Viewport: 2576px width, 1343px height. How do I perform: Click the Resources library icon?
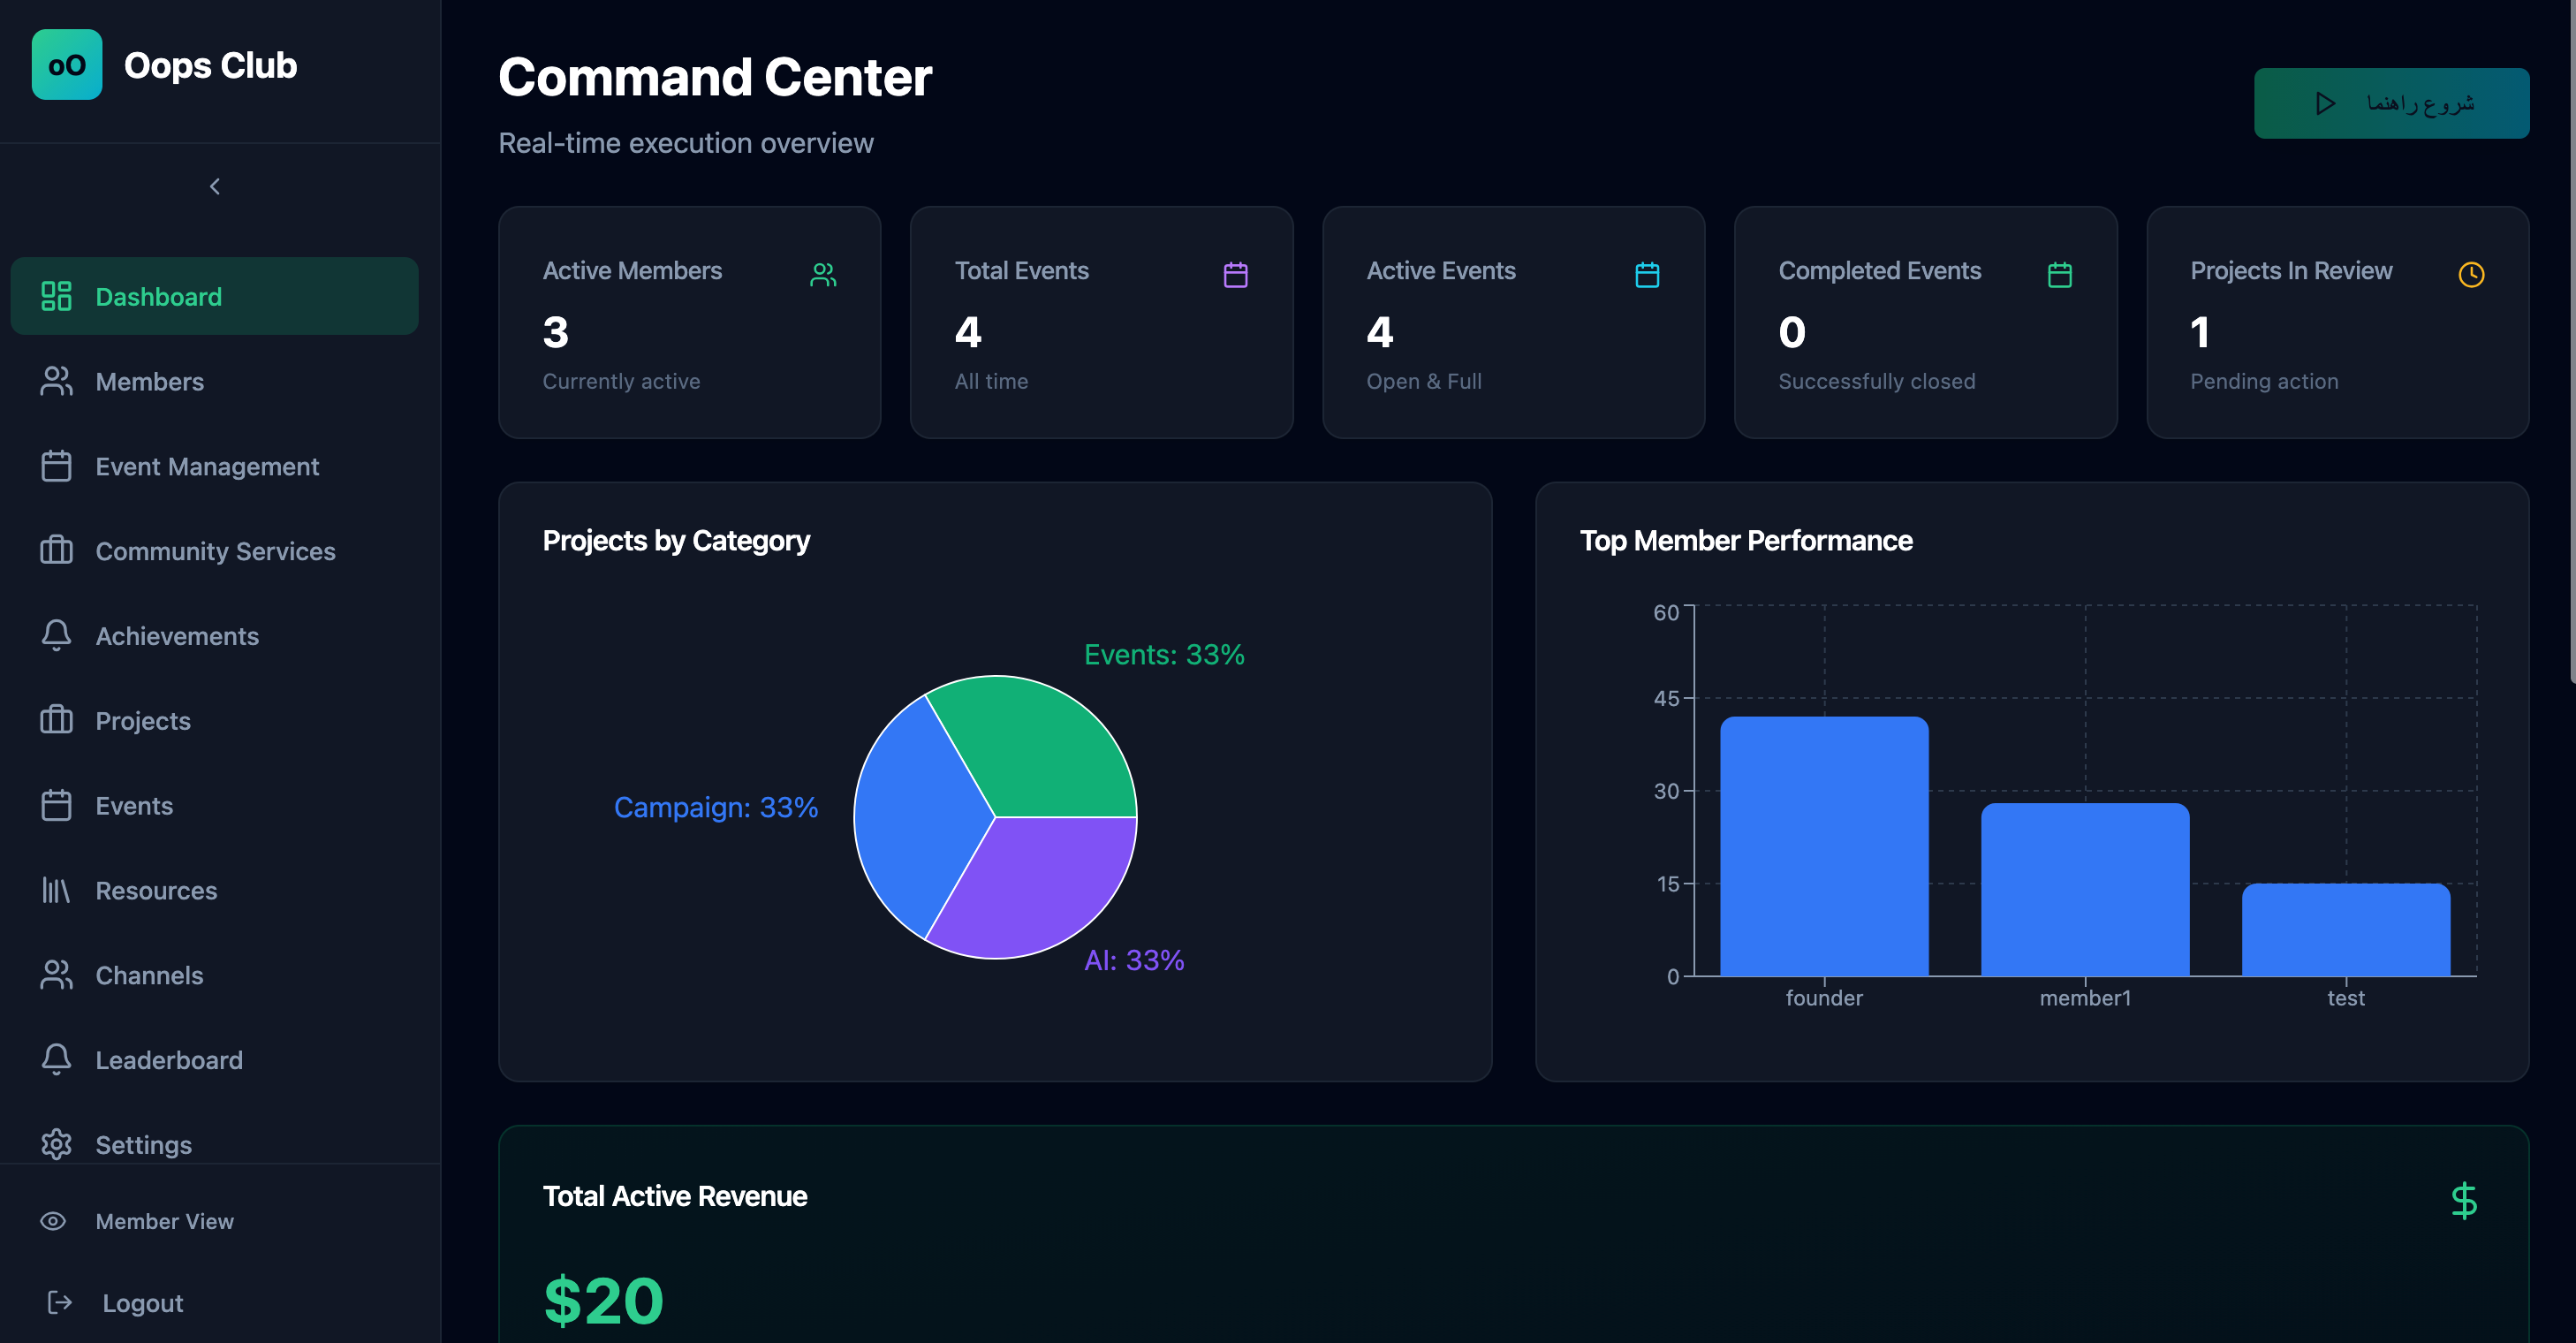[56, 890]
